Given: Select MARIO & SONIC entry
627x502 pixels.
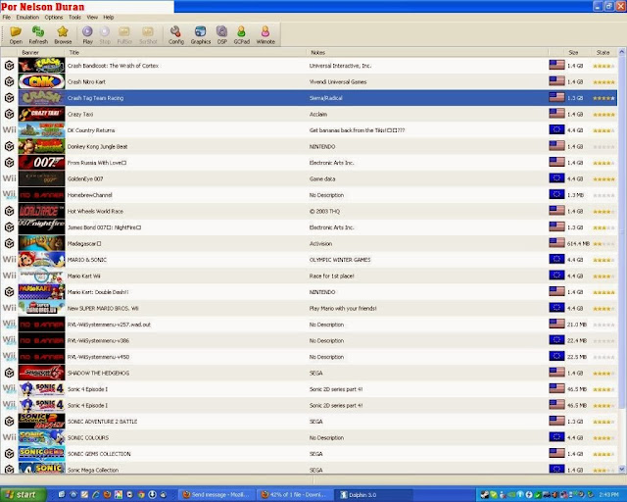Looking at the screenshot, I should (87, 260).
